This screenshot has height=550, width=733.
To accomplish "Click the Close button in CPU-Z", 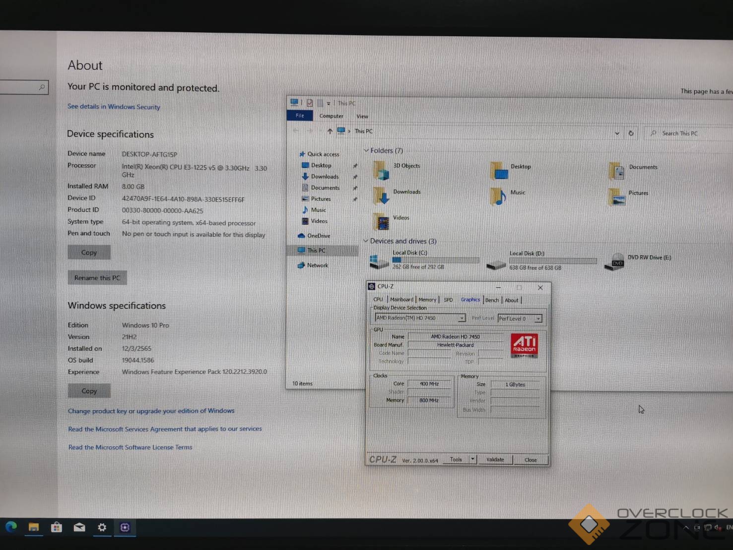I will pyautogui.click(x=531, y=460).
